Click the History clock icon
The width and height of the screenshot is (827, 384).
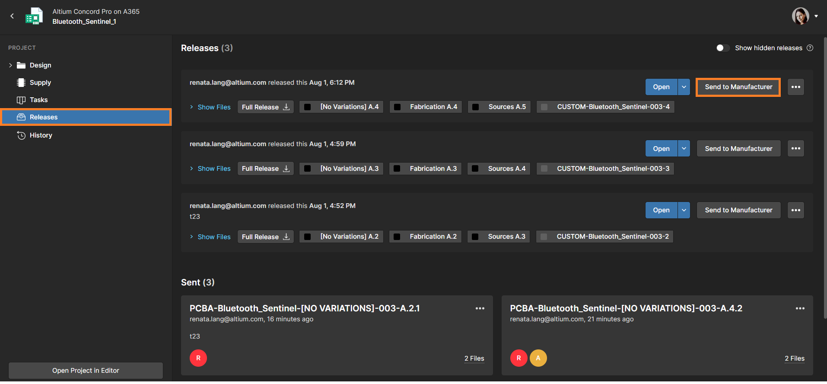(21, 135)
